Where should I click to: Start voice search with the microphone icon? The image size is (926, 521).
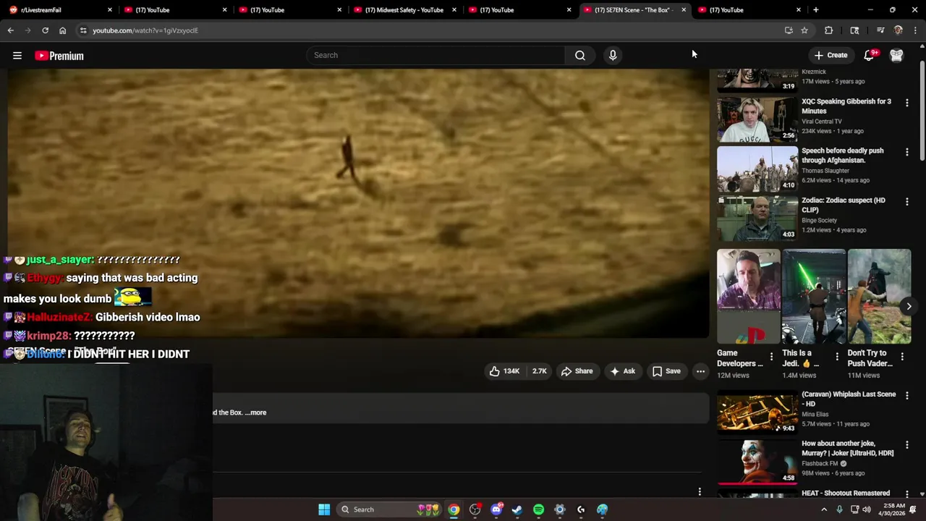(x=613, y=55)
